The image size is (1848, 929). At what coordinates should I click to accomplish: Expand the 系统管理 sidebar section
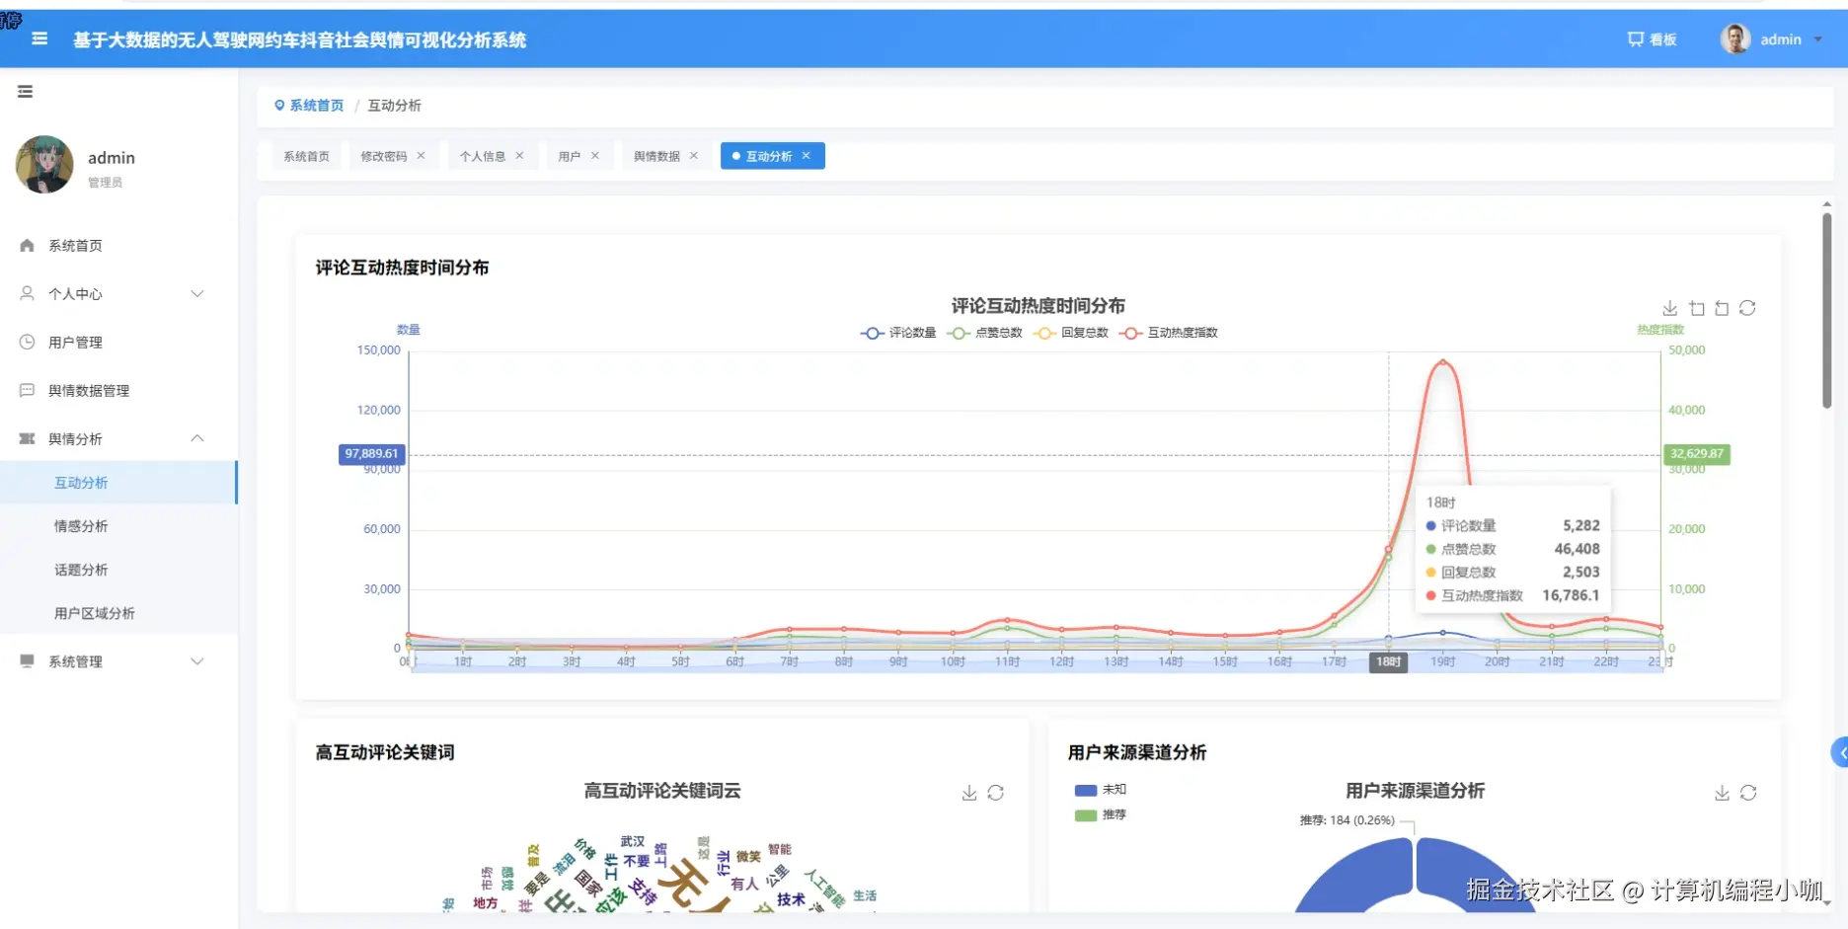pos(76,661)
